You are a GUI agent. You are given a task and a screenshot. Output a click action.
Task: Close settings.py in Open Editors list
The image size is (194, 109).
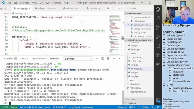click(x=129, y=25)
